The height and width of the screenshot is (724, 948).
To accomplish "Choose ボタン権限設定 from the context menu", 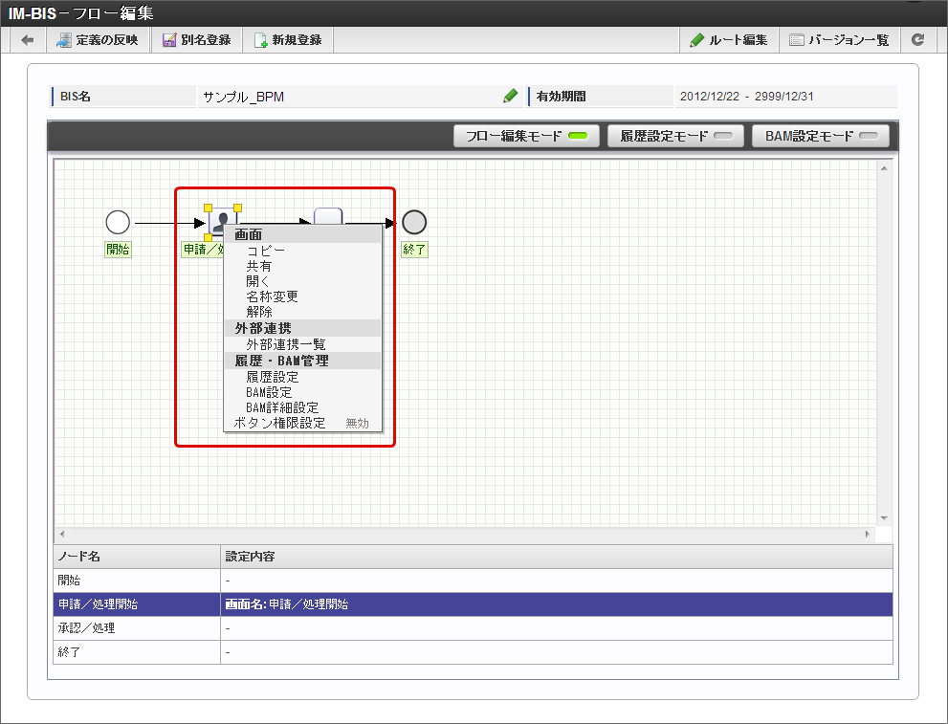I will [x=302, y=423].
